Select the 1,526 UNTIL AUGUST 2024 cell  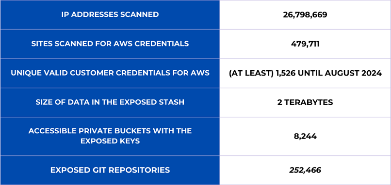pyautogui.click(x=305, y=73)
